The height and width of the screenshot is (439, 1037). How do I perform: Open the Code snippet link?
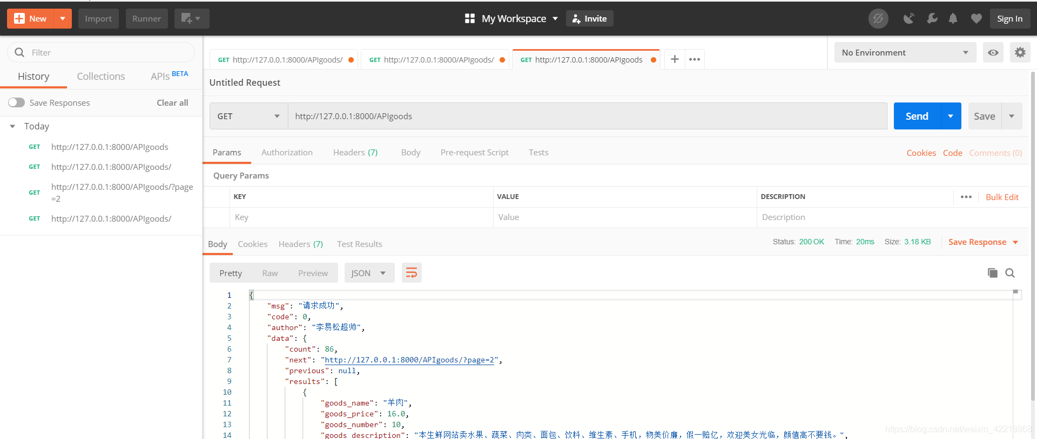(x=953, y=153)
